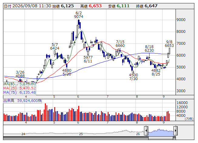This screenshot has height=143, width=198.
Task: Click the 9/8 6653 latest high label
Action: point(169,44)
